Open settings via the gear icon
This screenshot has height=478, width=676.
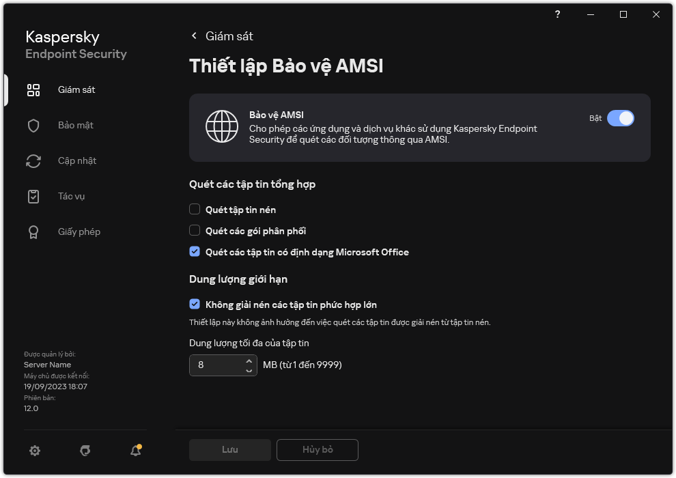click(x=35, y=451)
